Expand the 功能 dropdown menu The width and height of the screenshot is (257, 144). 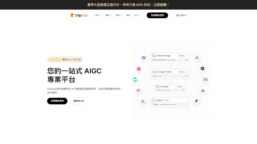[x=98, y=15]
